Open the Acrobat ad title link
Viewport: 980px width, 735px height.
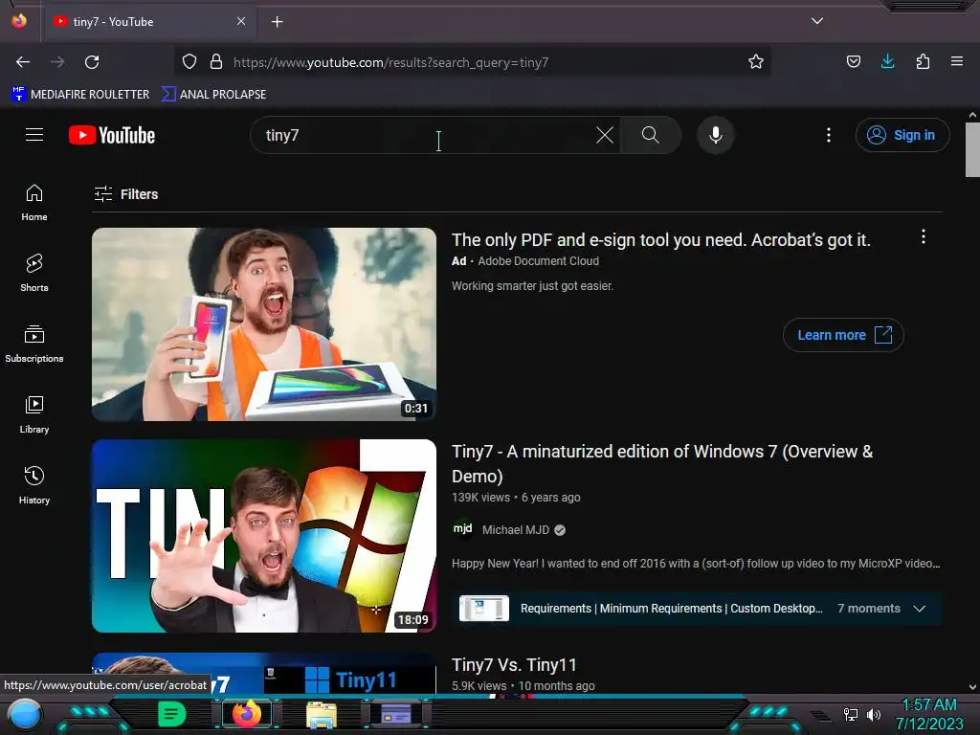(661, 240)
